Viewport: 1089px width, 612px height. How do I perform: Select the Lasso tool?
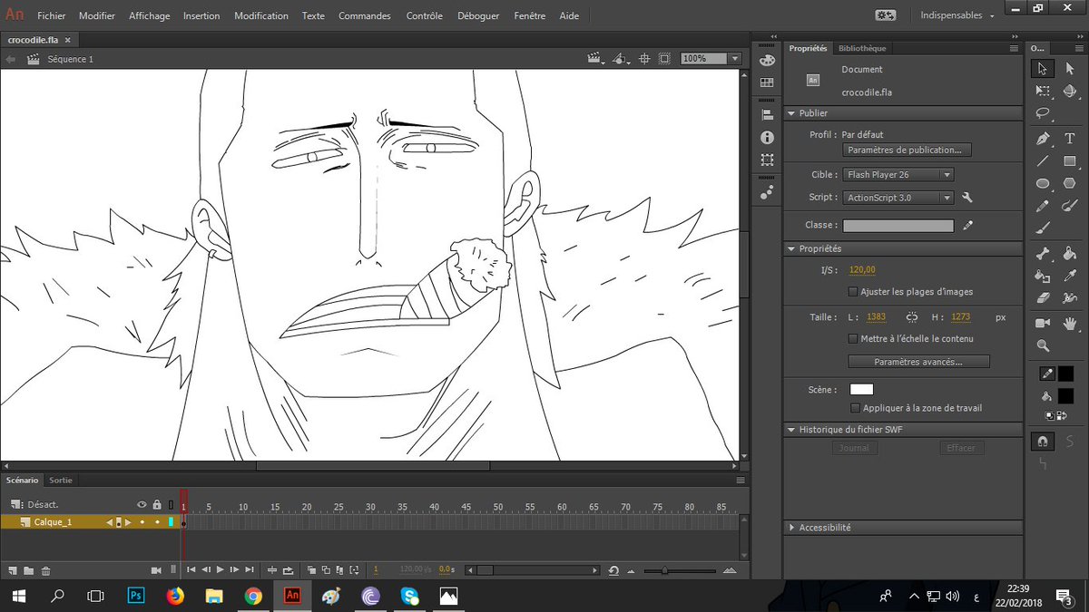click(1044, 114)
